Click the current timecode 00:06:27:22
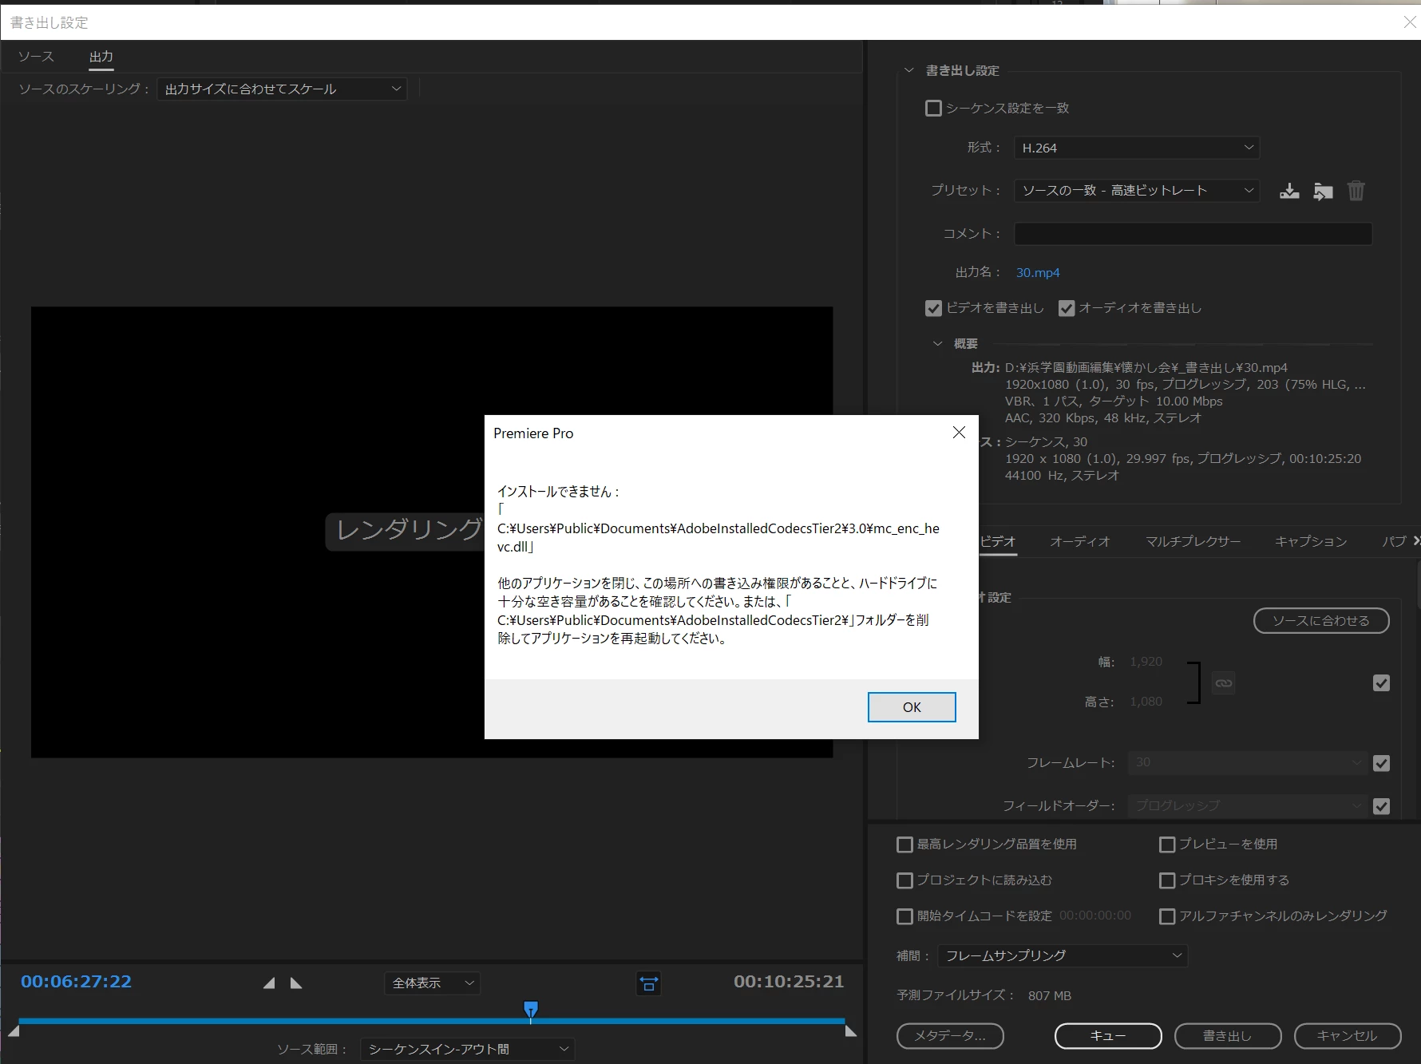 pos(76,982)
